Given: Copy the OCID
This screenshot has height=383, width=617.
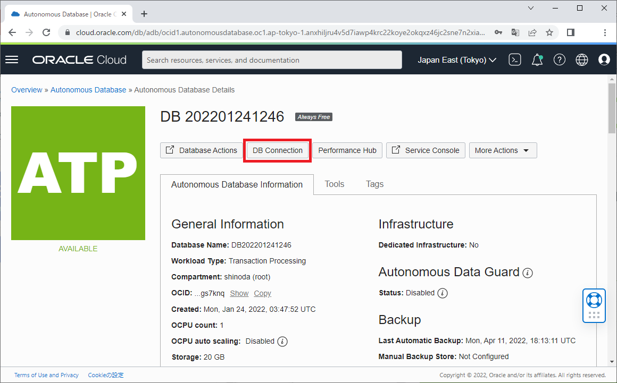Looking at the screenshot, I should coord(262,293).
